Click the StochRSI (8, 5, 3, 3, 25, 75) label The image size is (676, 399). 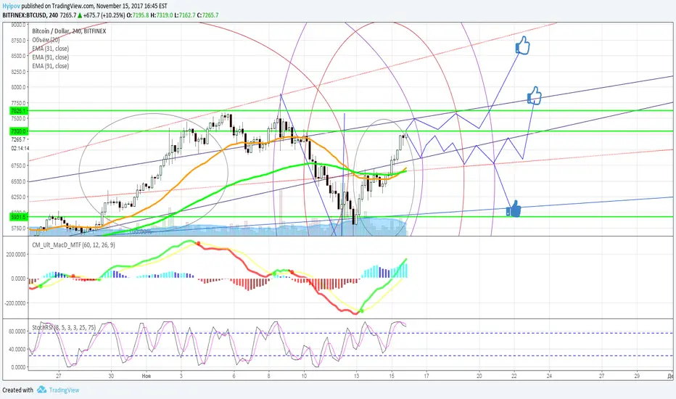[64, 327]
